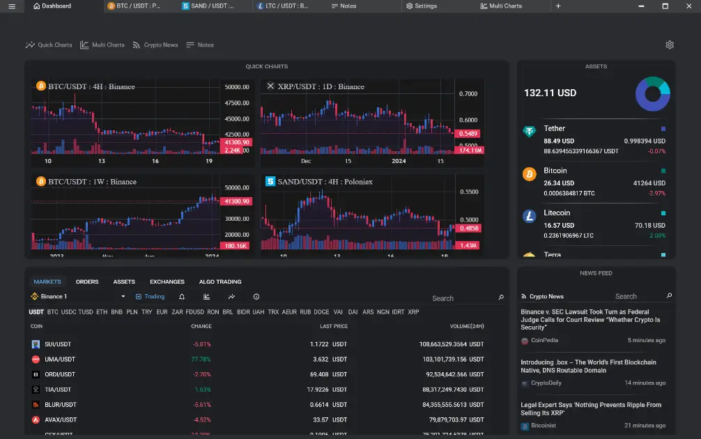Click the News Feed search magnifier icon
The width and height of the screenshot is (701, 439).
pyautogui.click(x=670, y=296)
